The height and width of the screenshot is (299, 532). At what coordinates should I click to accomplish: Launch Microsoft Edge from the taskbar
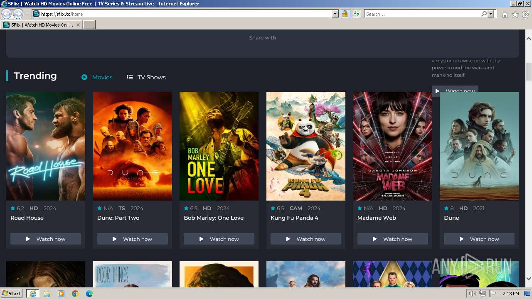pyautogui.click(x=89, y=294)
